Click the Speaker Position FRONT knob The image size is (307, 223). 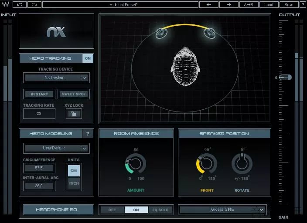(x=207, y=163)
